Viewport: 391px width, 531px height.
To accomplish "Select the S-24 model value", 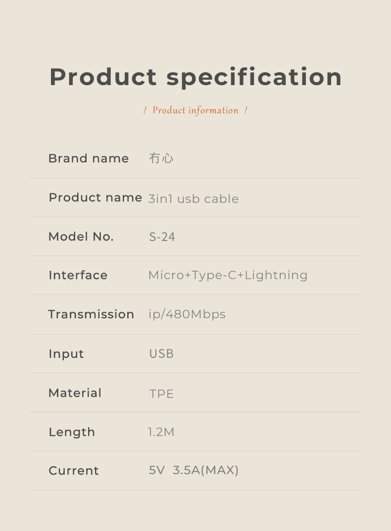I will 162,237.
